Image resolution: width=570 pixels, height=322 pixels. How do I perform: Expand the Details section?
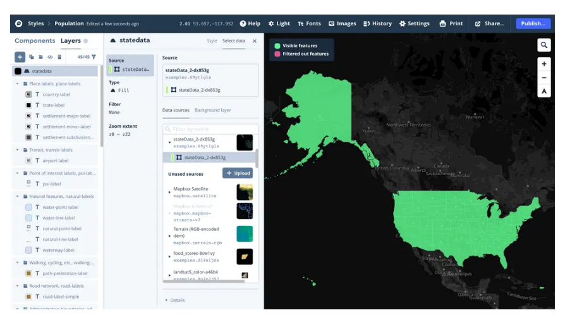[175, 300]
